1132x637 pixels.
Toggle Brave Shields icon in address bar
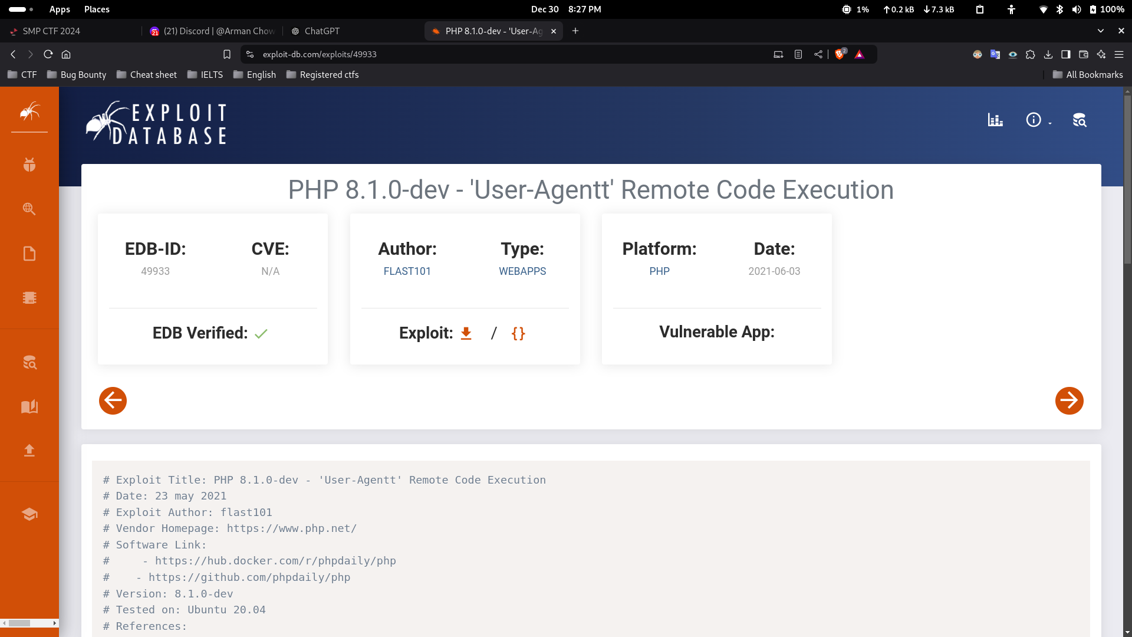click(840, 54)
